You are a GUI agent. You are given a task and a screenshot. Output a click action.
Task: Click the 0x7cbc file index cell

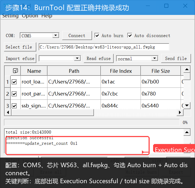(121, 94)
